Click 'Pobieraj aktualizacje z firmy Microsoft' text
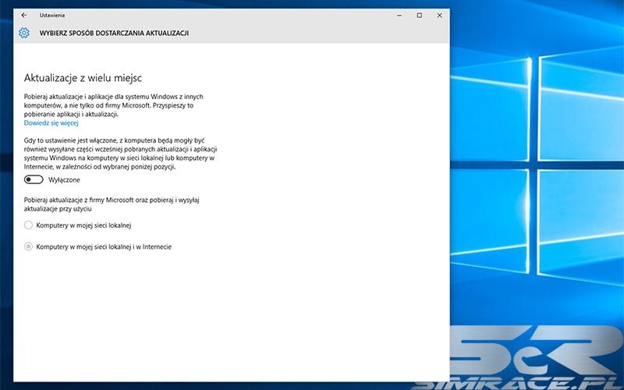Image resolution: width=624 pixels, height=390 pixels. click(x=112, y=204)
